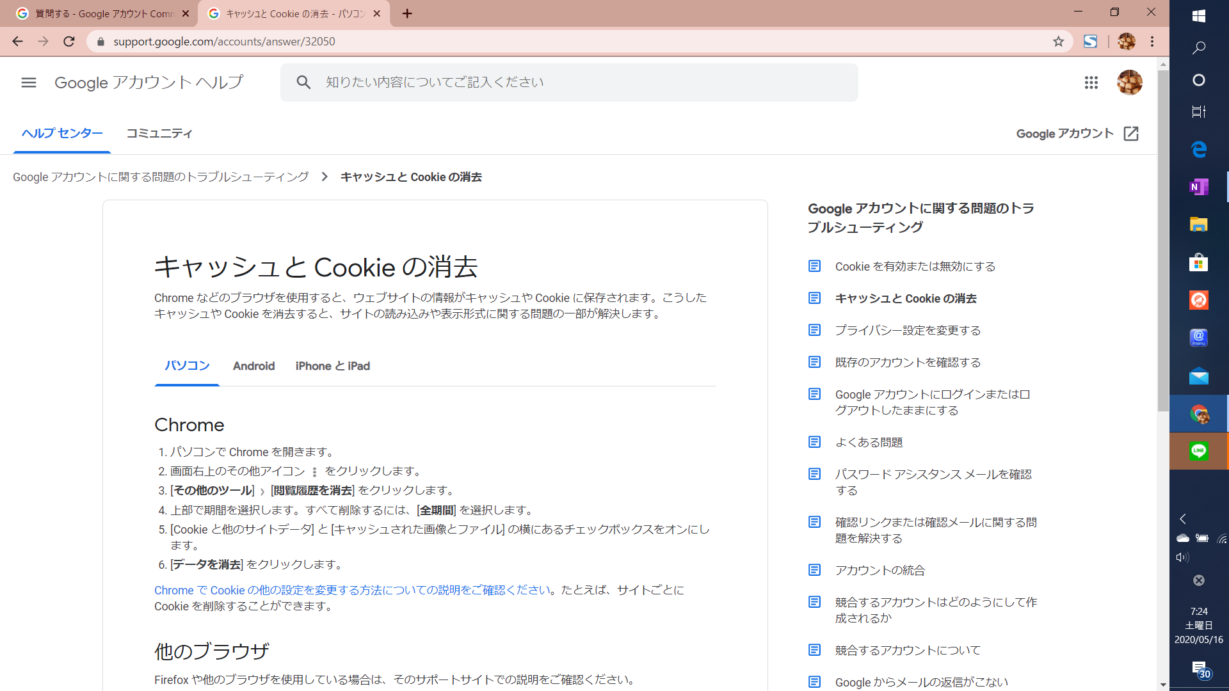This screenshot has width=1229, height=691.
Task: Open Cookie を有効または無効にする article
Action: point(915,267)
